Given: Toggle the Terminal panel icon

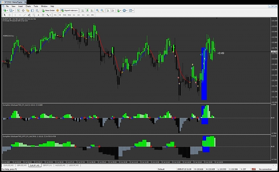Looking at the screenshot, I should click(x=32, y=11).
